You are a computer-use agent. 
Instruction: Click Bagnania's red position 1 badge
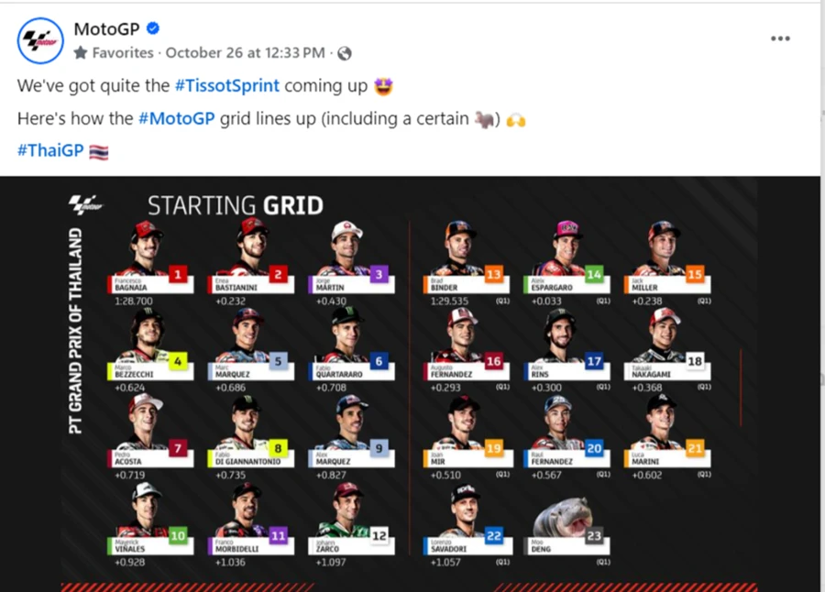pyautogui.click(x=178, y=273)
